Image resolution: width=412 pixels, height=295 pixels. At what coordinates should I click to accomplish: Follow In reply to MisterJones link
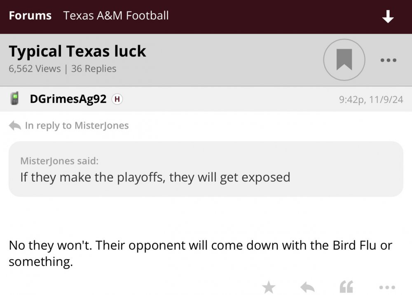pos(77,125)
